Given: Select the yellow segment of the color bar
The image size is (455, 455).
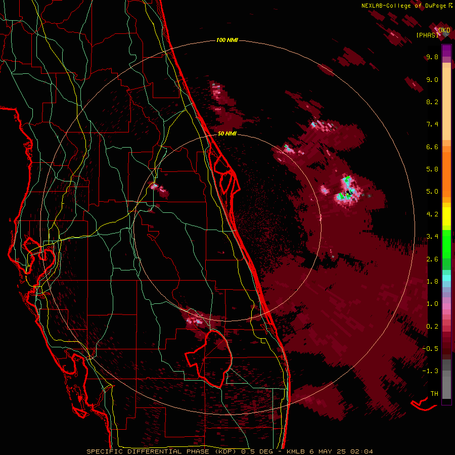Looking at the screenshot, I should [446, 216].
